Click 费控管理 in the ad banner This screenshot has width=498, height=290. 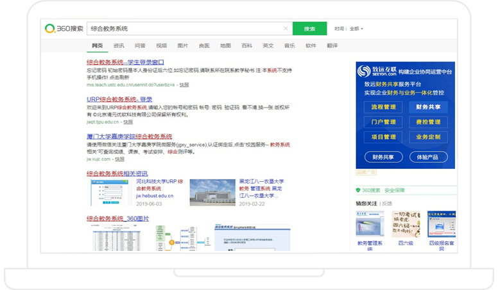point(428,122)
